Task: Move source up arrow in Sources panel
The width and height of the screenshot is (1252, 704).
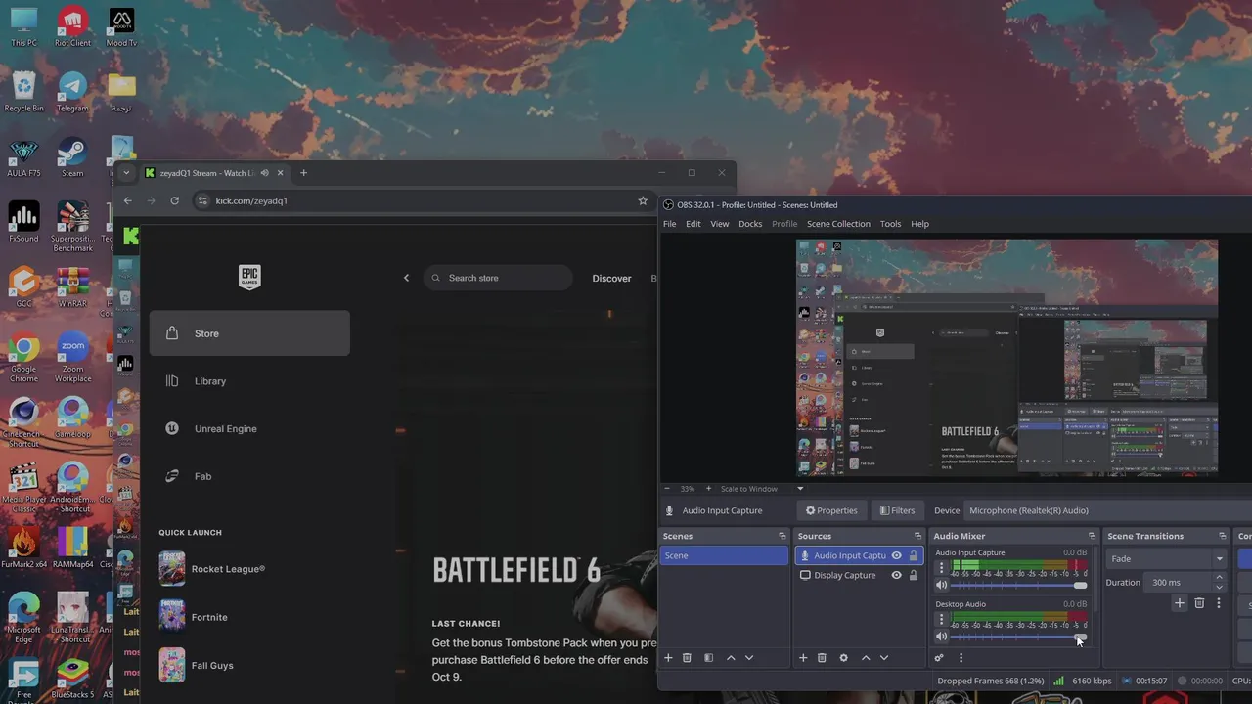Action: [866, 658]
